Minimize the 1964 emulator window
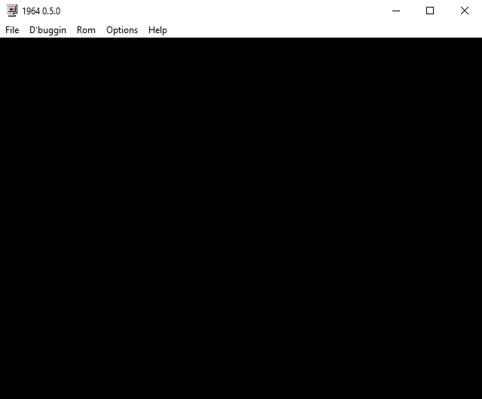The width and height of the screenshot is (482, 399). [x=396, y=11]
